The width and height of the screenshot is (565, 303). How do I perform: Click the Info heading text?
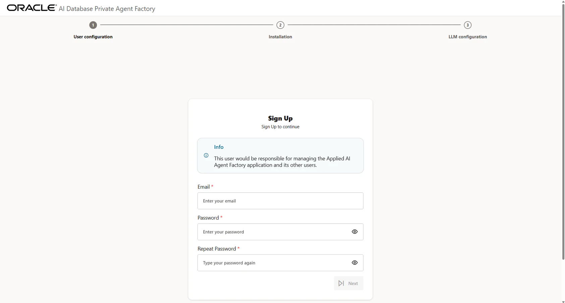click(x=219, y=147)
